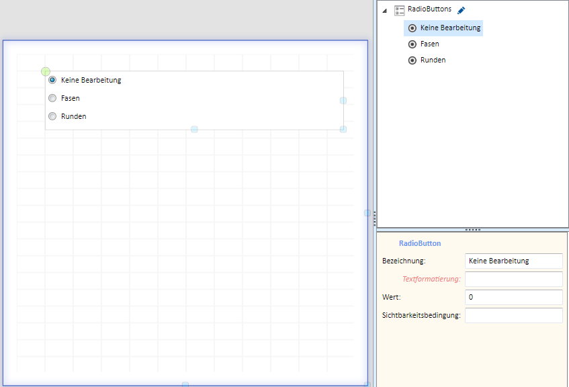
Task: Click the Wert label
Action: (x=391, y=298)
